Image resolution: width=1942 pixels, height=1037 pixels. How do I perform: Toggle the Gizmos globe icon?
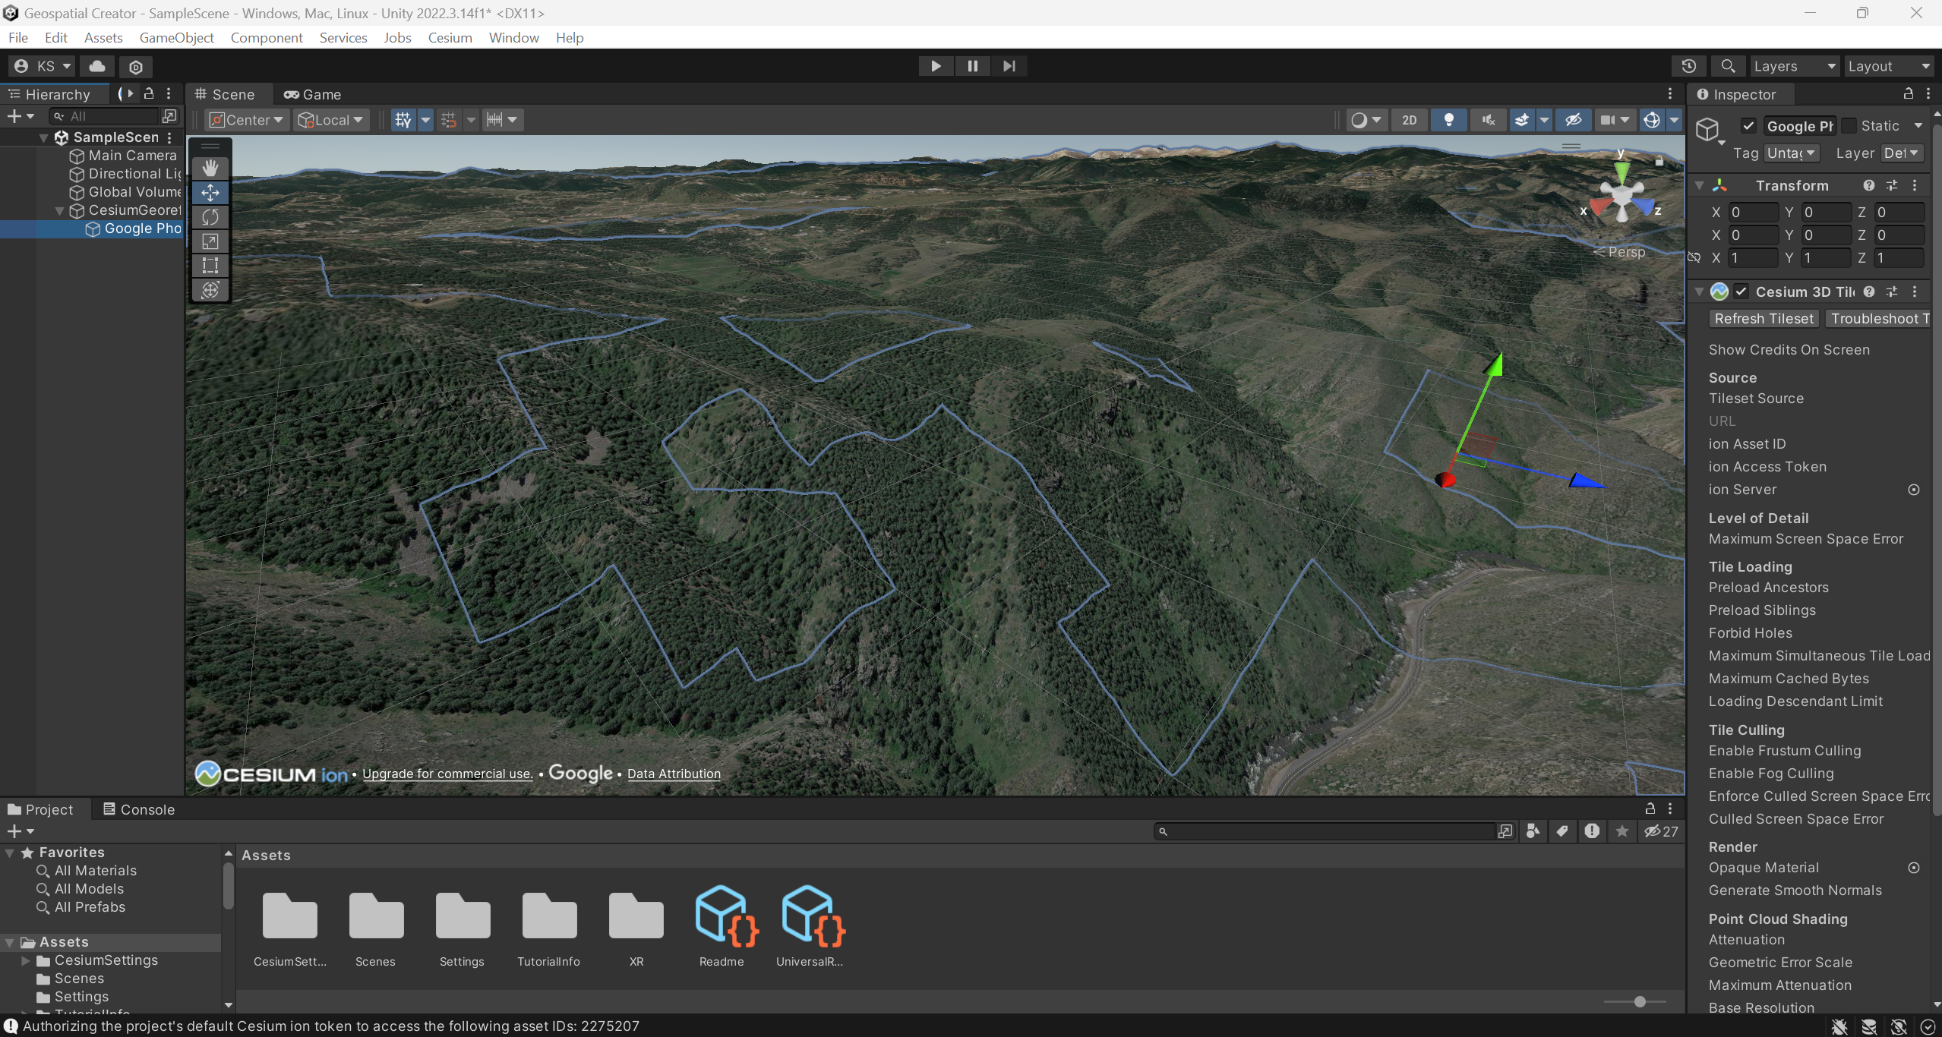tap(1652, 120)
